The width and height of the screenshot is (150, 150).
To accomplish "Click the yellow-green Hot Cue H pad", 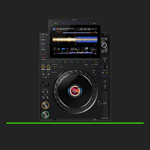I will point(96,62).
